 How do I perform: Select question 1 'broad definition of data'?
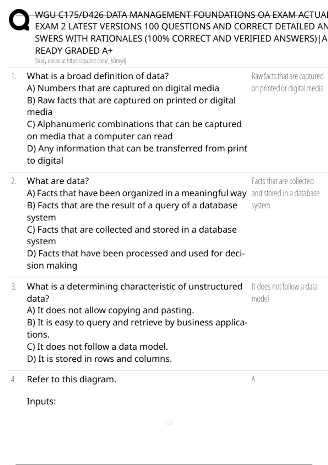98,76
